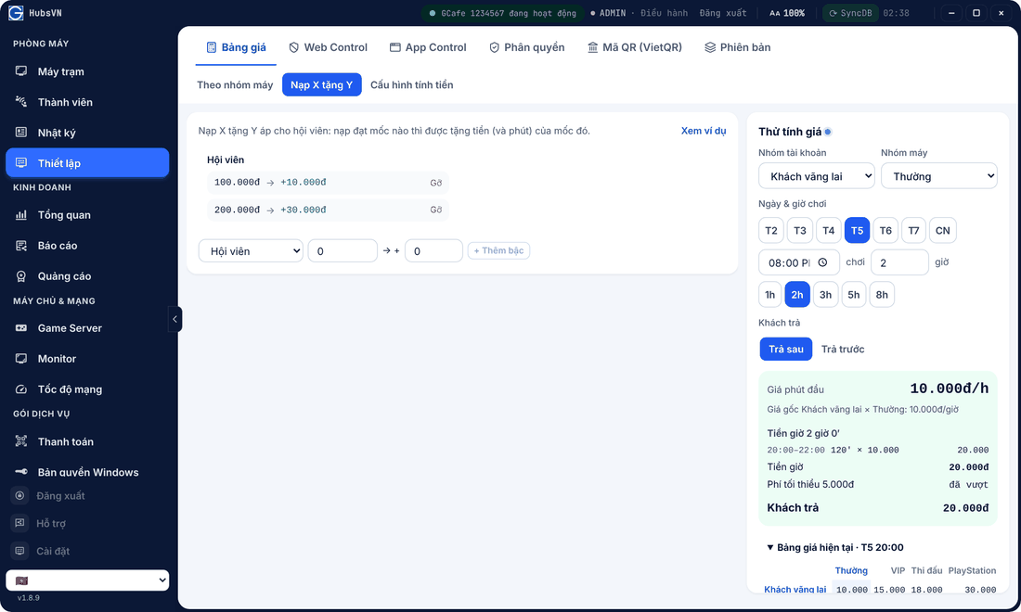Collapse the sidebar with chevron handle
The width and height of the screenshot is (1021, 612).
click(174, 319)
